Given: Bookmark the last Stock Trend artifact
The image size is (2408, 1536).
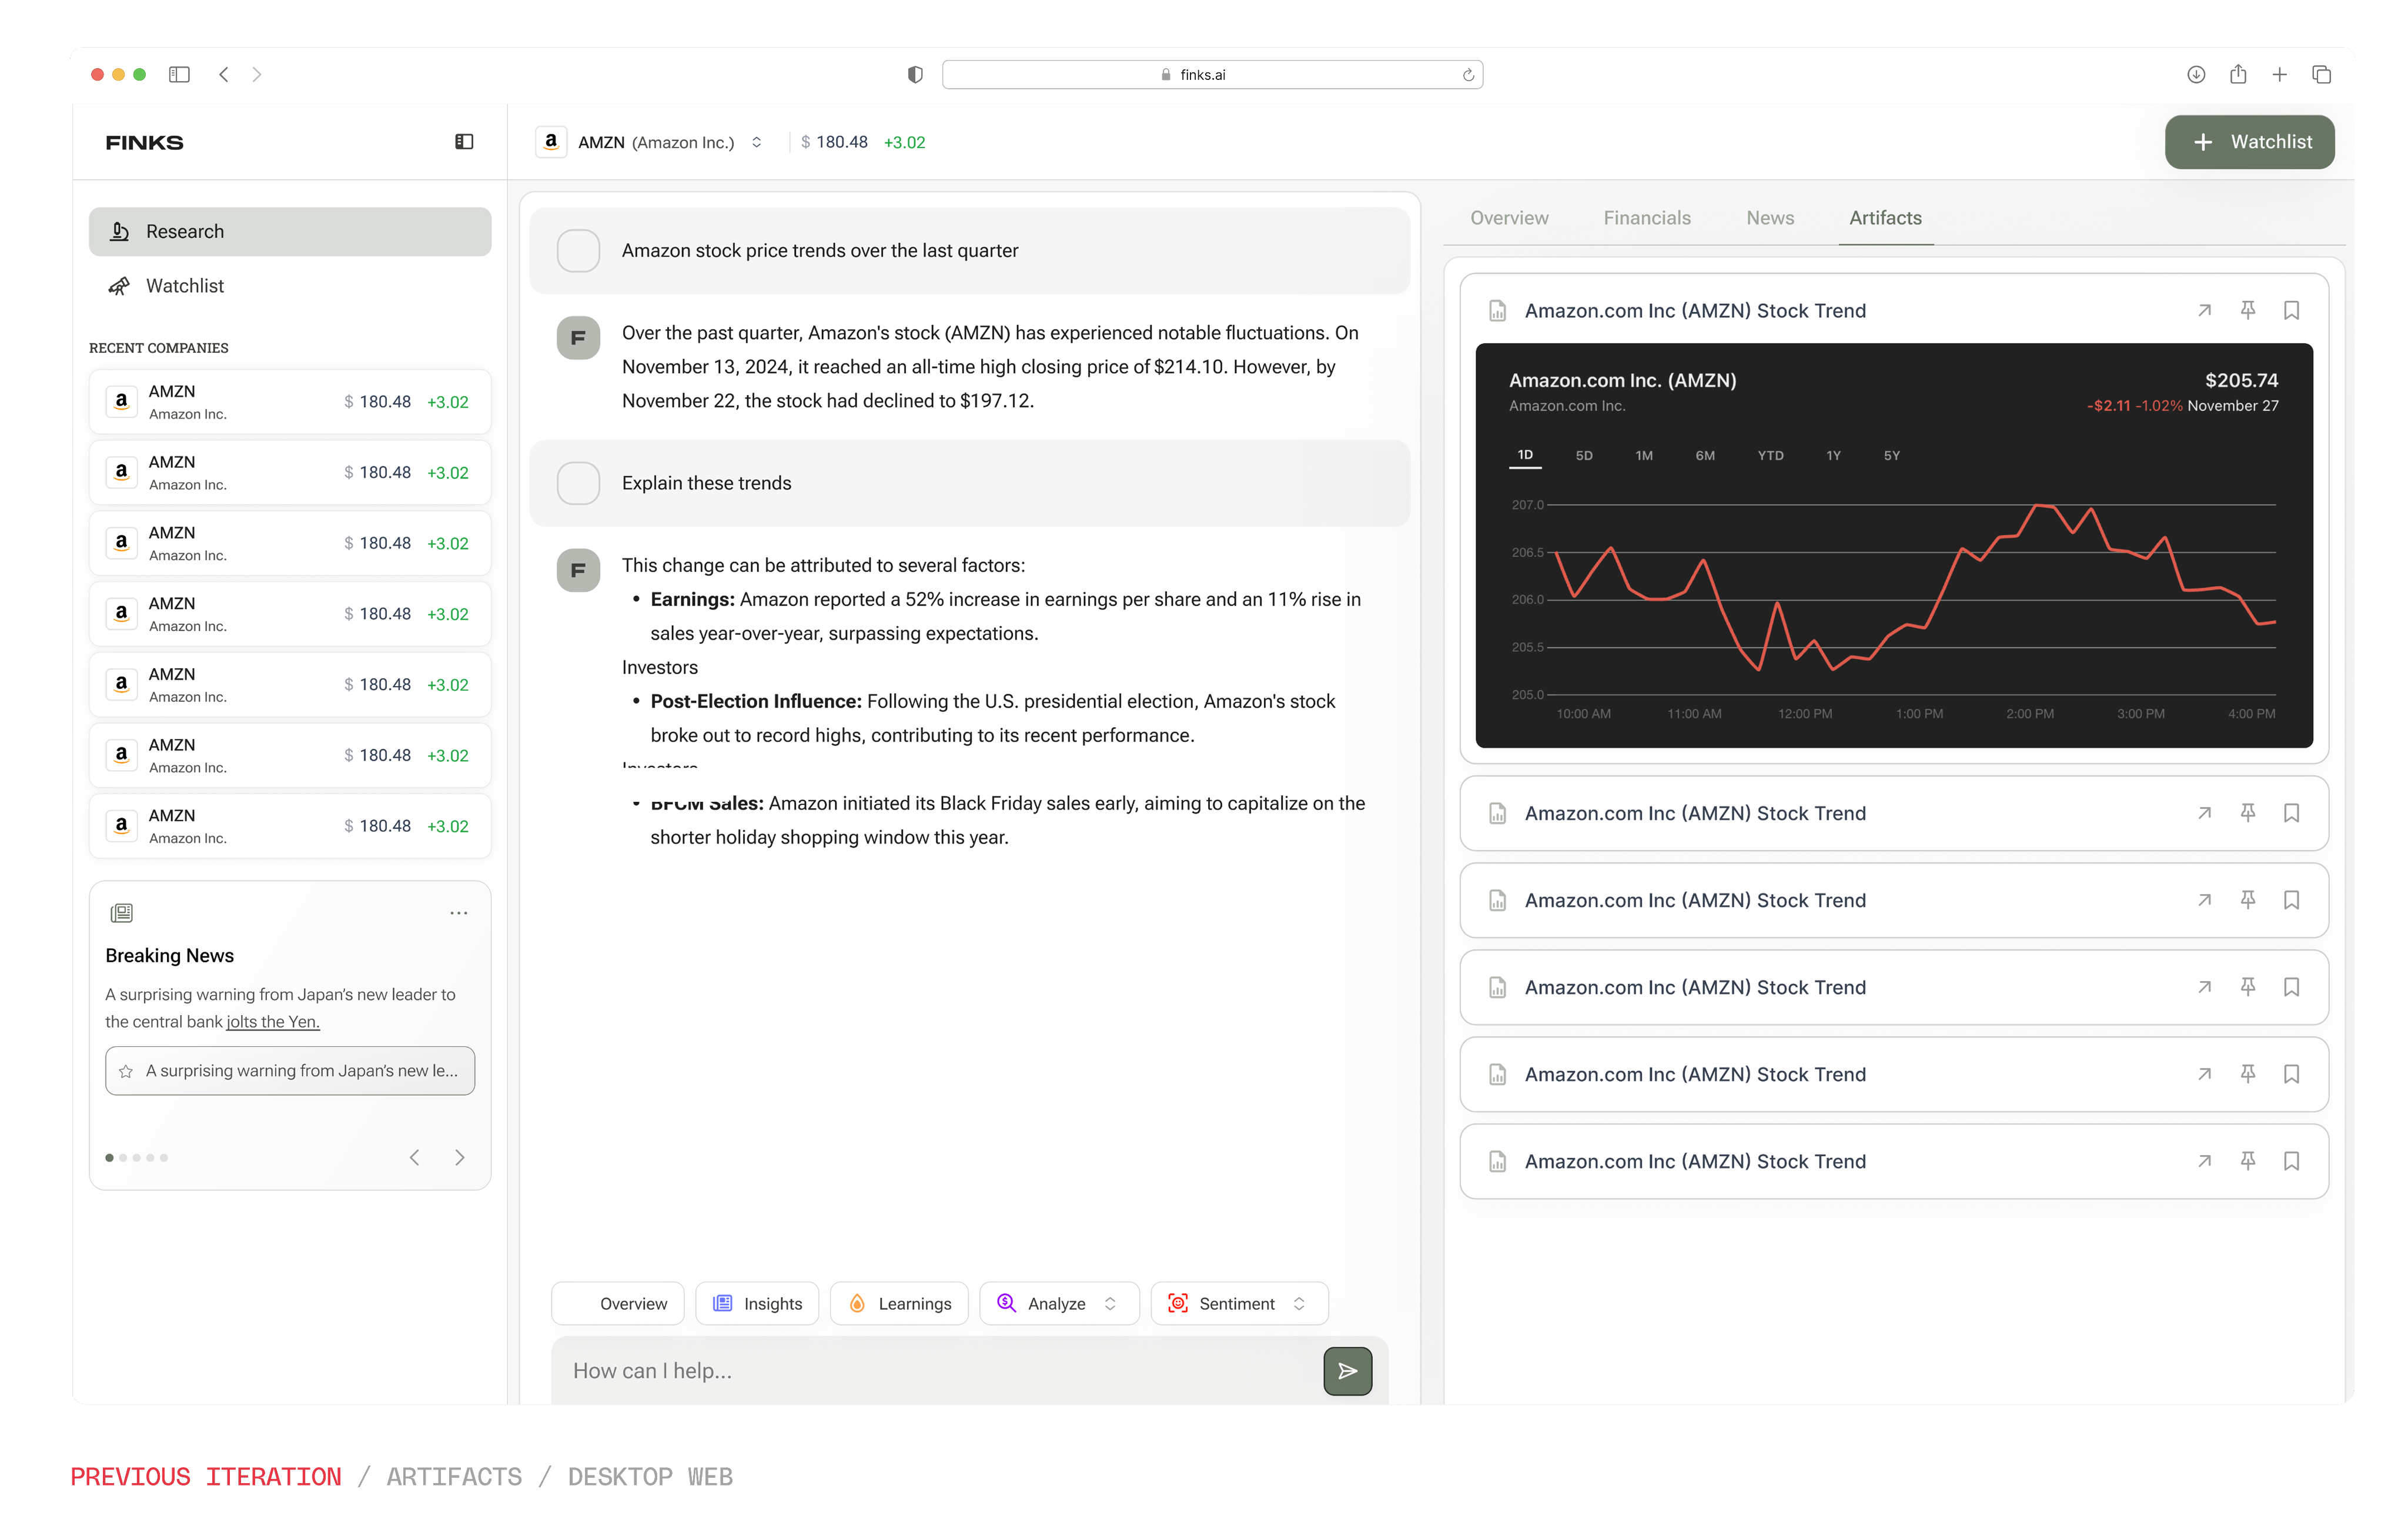Looking at the screenshot, I should point(2291,1161).
